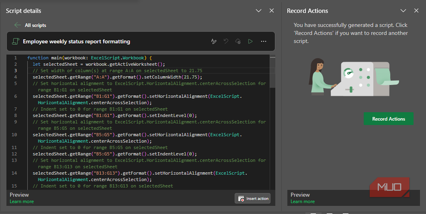
Task: Click line 4 setColumnWidth(21.75) code
Action: point(117,77)
